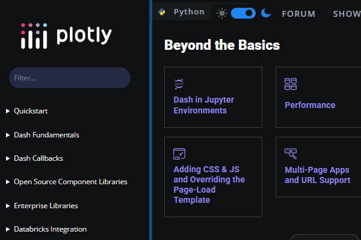
Task: Expand the Dash Fundamentals arrow
Action: [x=8, y=135]
